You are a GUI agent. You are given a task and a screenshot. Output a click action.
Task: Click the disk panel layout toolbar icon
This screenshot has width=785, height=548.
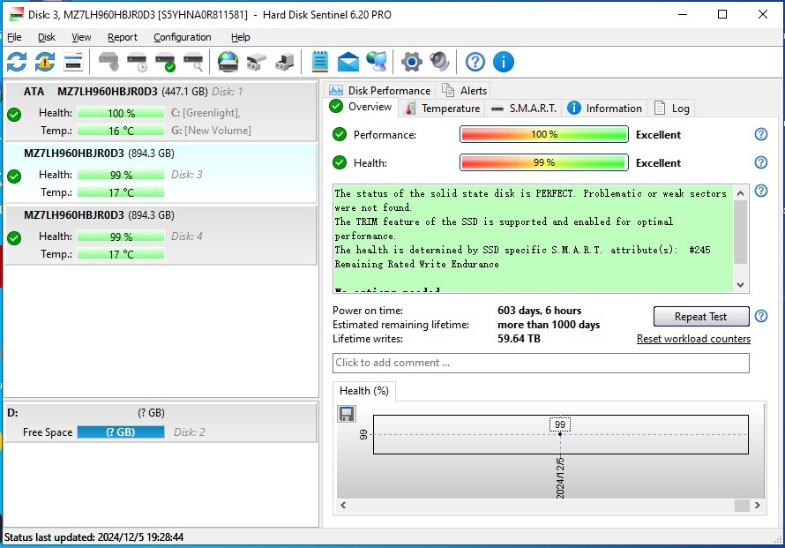[x=73, y=62]
